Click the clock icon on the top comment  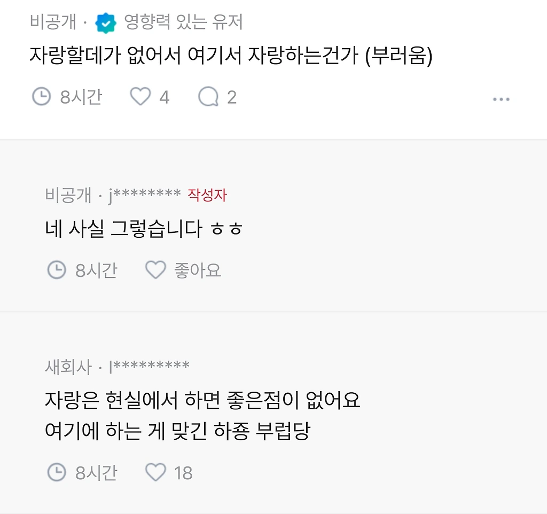point(41,97)
